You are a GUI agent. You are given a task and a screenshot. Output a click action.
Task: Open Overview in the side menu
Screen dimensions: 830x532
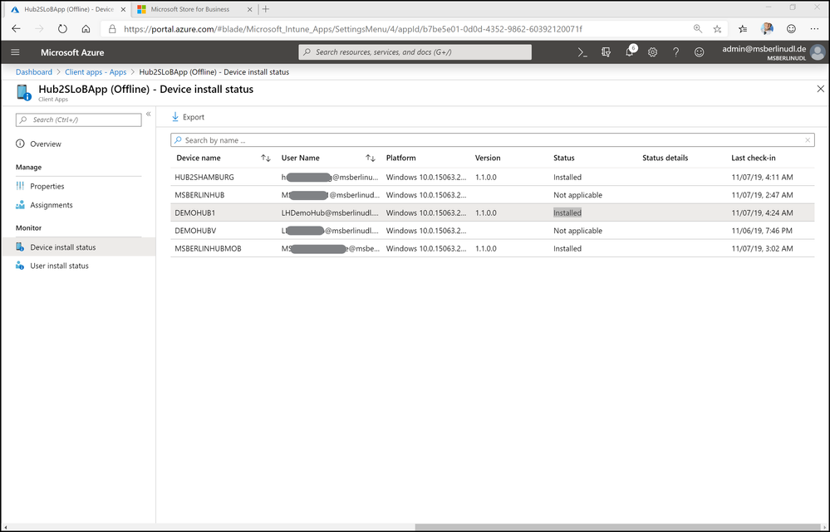pyautogui.click(x=46, y=144)
